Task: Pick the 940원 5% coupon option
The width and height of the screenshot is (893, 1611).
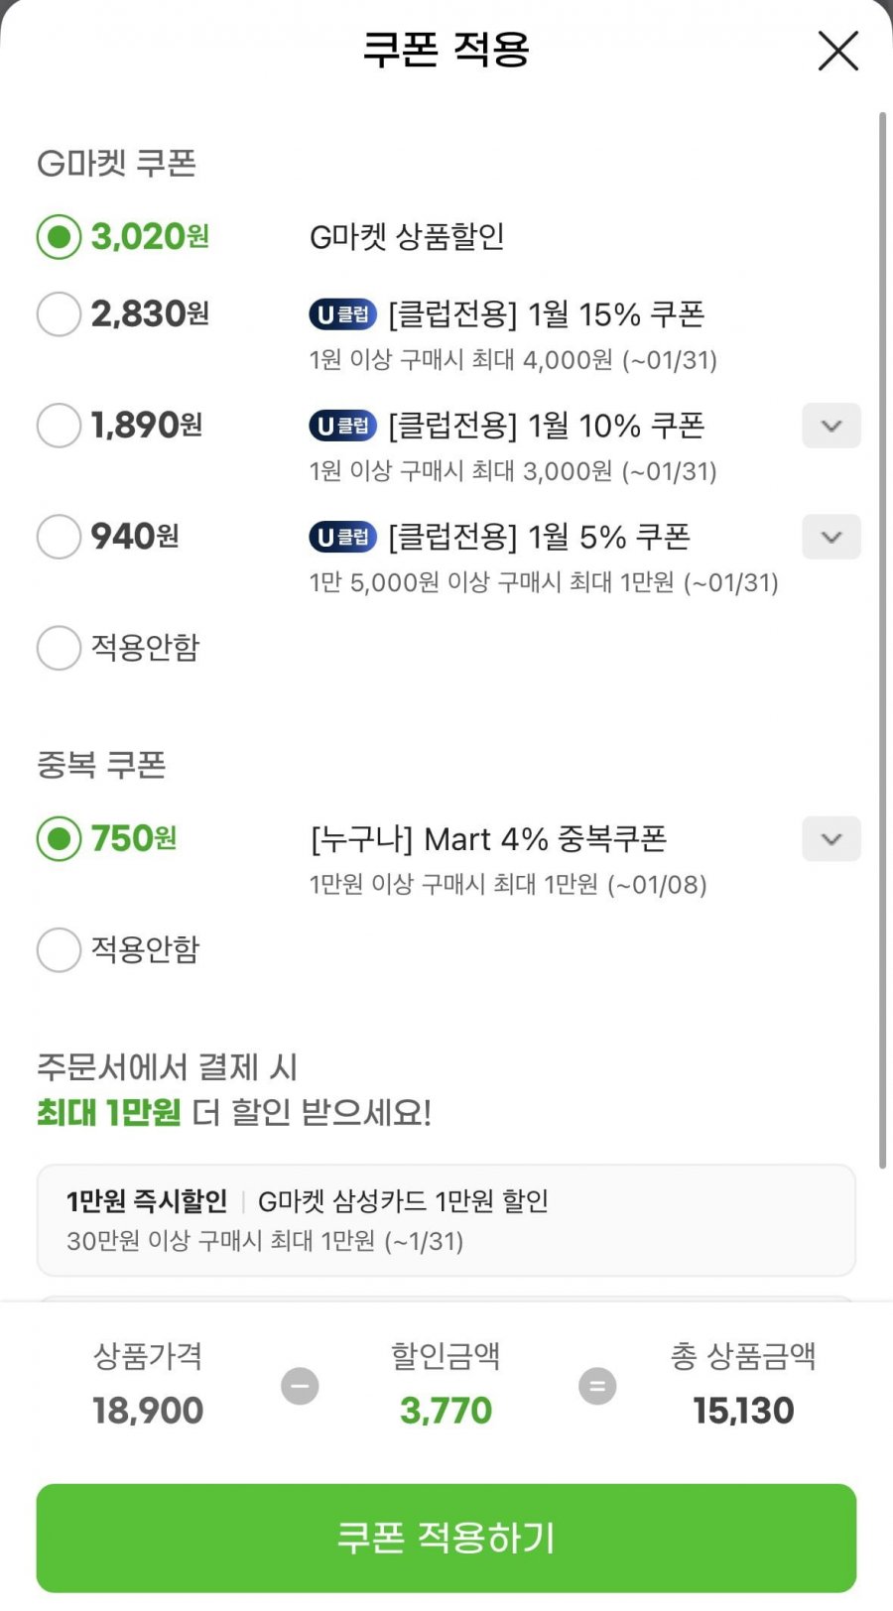Action: tap(59, 537)
